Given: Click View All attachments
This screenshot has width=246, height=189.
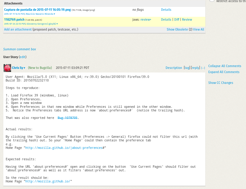Looking at the screenshot, I should click(198, 29).
